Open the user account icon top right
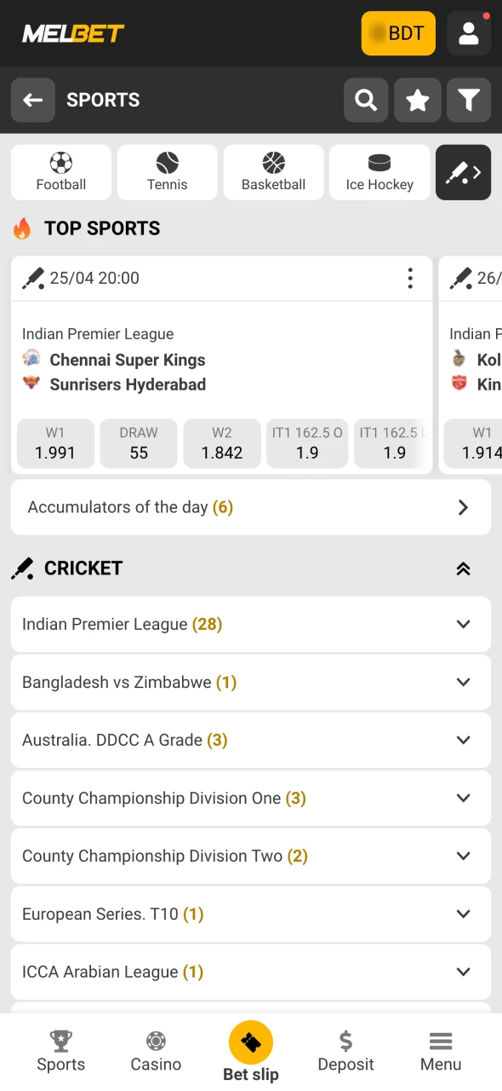Image resolution: width=502 pixels, height=1091 pixels. (469, 32)
